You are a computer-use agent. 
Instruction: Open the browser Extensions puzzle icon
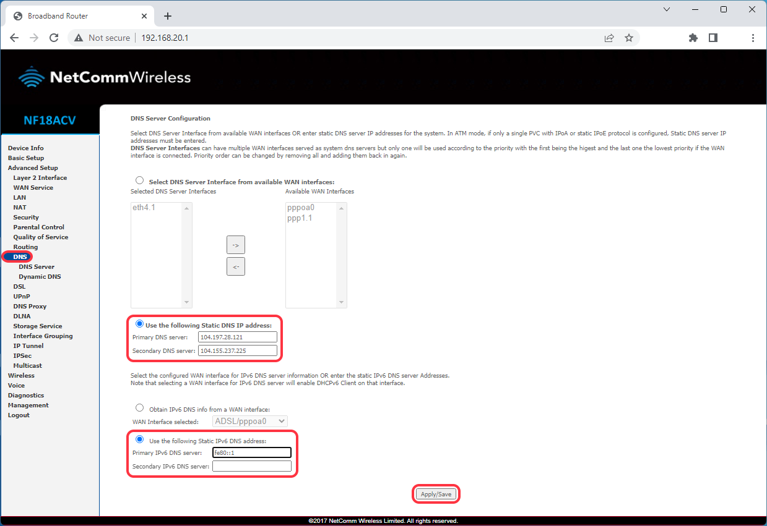(x=693, y=38)
